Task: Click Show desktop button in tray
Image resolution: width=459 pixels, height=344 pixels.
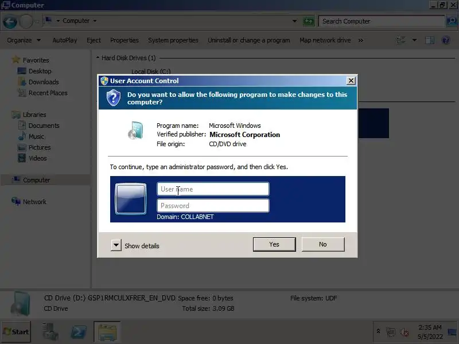Action: (452, 332)
